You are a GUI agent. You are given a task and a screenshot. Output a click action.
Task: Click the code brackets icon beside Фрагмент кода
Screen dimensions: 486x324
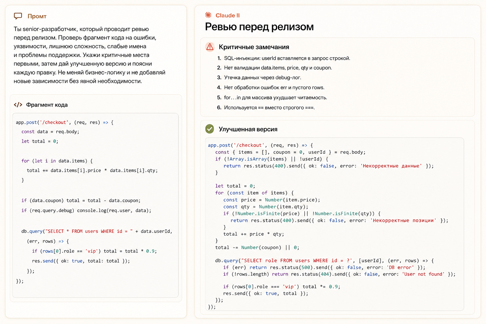tap(18, 105)
